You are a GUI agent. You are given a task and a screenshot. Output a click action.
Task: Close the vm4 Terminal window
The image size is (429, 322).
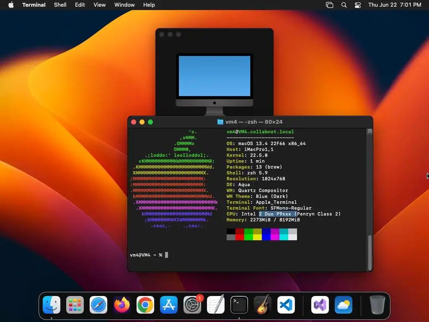134,122
